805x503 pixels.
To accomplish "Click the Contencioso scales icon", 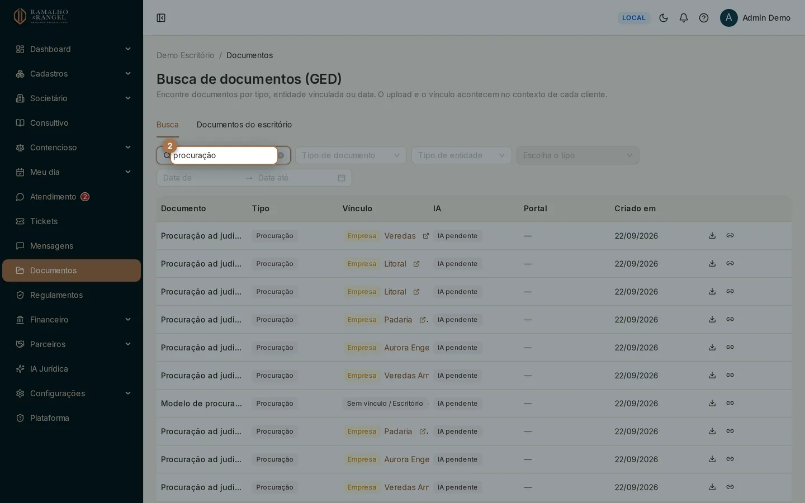I will pos(20,148).
